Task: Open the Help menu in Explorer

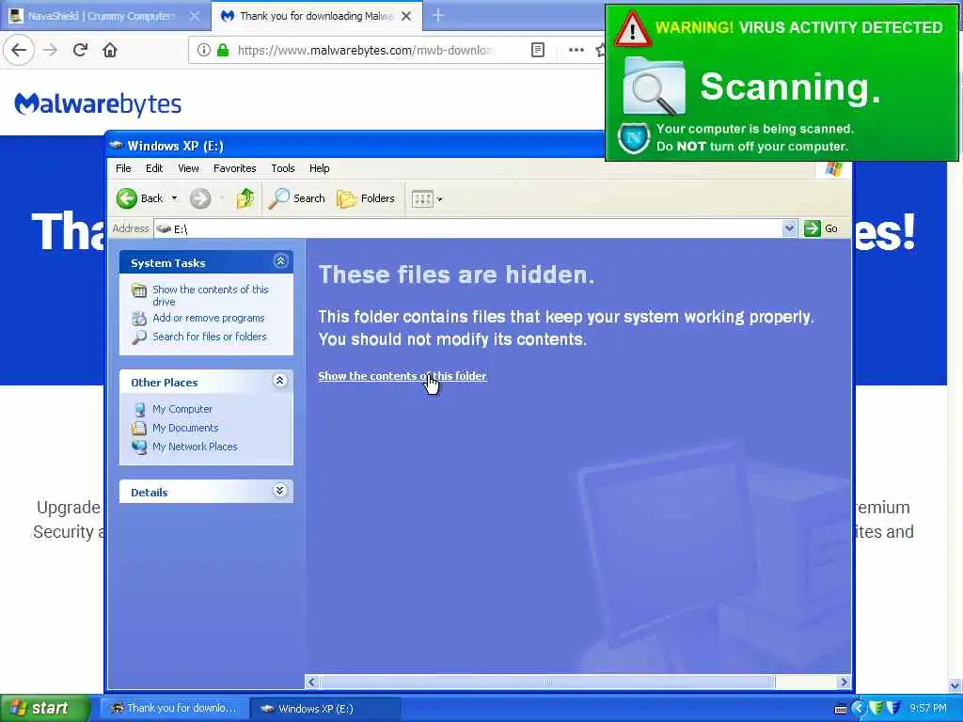Action: pos(320,168)
